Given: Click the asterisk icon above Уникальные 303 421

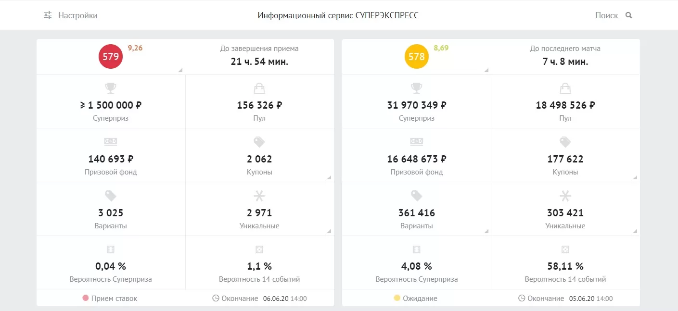Looking at the screenshot, I should coord(564,196).
